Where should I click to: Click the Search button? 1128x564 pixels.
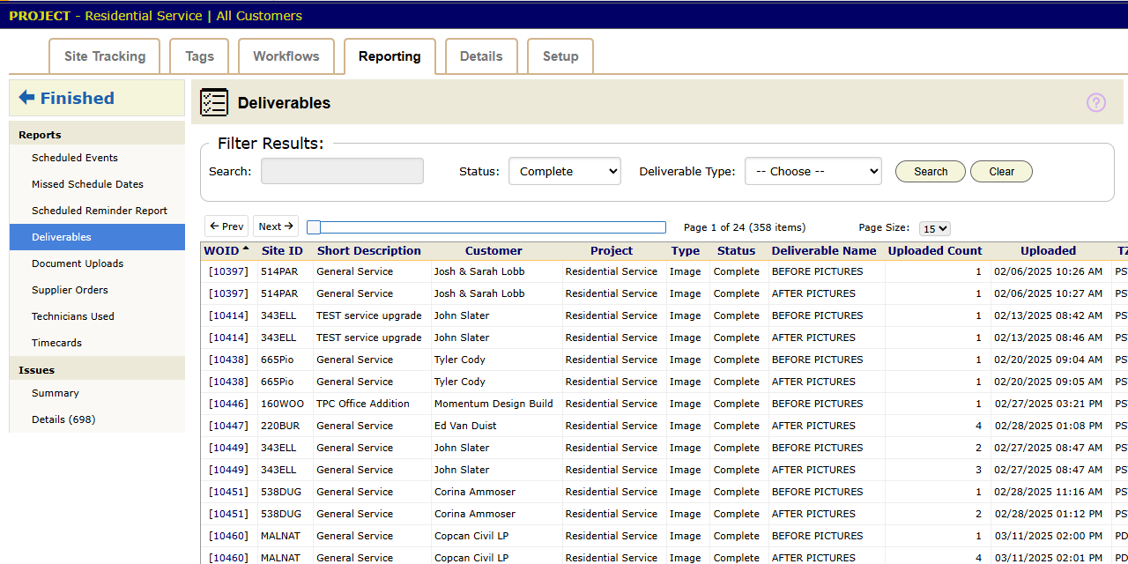tap(931, 172)
